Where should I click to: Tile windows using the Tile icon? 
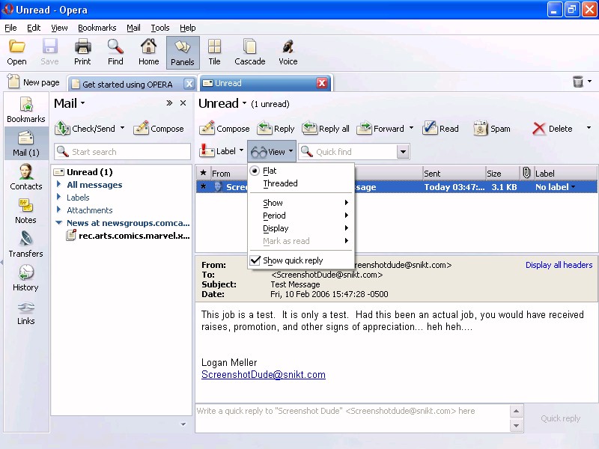pyautogui.click(x=214, y=52)
